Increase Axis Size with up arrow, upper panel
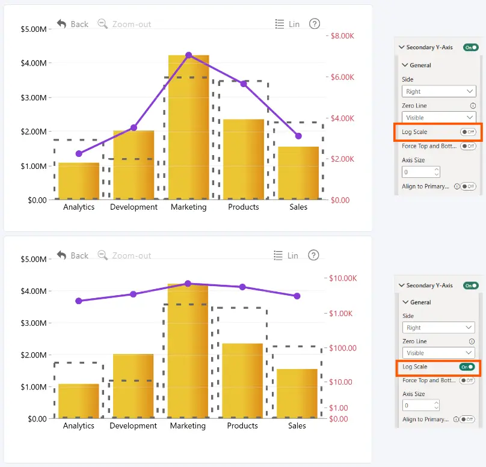Image resolution: width=486 pixels, height=467 pixels. click(437, 169)
